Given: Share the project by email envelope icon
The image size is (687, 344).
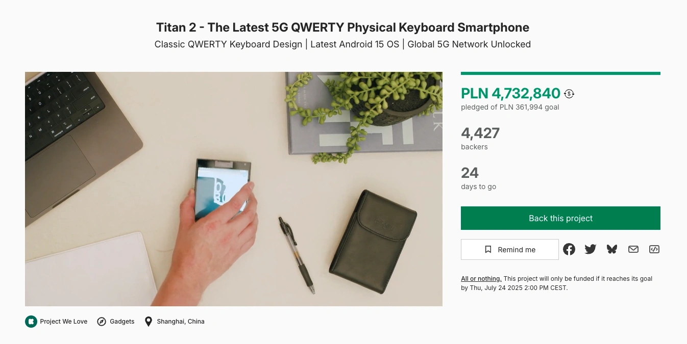Looking at the screenshot, I should click(x=633, y=249).
